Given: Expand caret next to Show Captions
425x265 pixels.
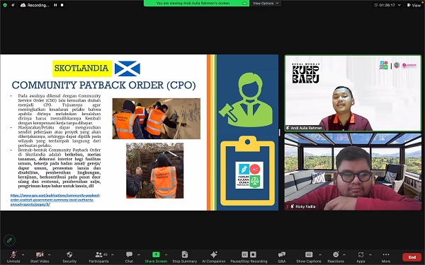Looking at the screenshot, I should (320, 254).
